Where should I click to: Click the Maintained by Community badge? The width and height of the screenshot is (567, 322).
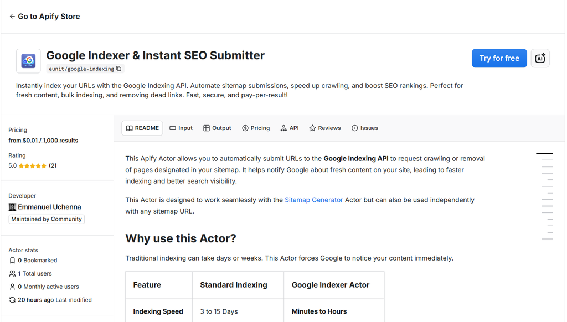(x=47, y=219)
